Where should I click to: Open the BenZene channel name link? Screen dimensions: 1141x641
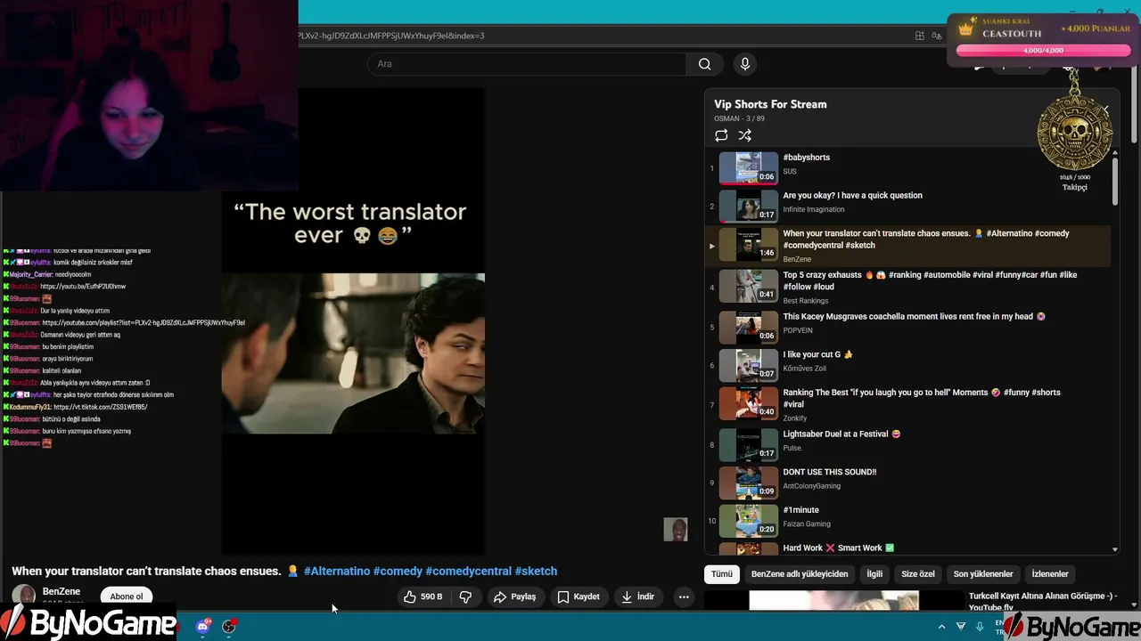62,591
